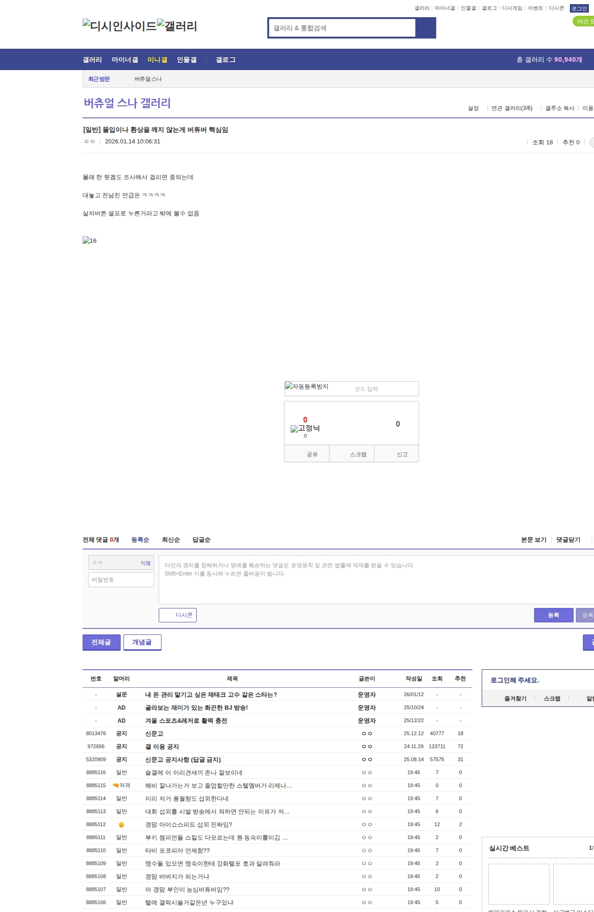Open the 설정 dropdown menu

coord(473,108)
